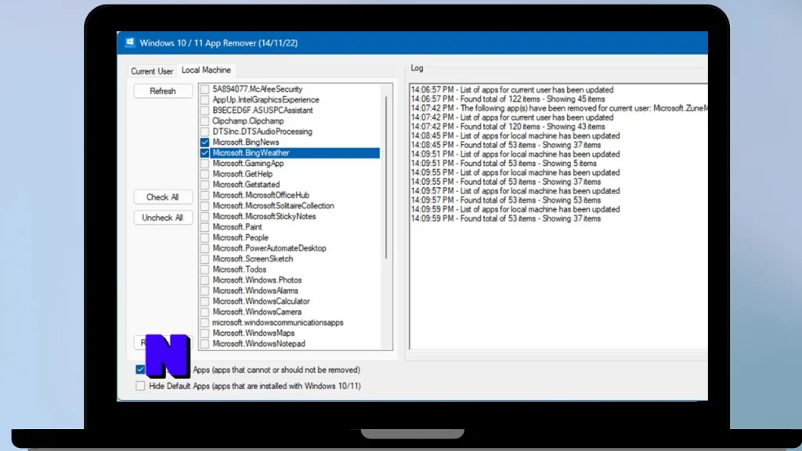Check the microsoft.windowscommunicationsapps checkbox
This screenshot has height=451, width=802.
click(x=204, y=323)
